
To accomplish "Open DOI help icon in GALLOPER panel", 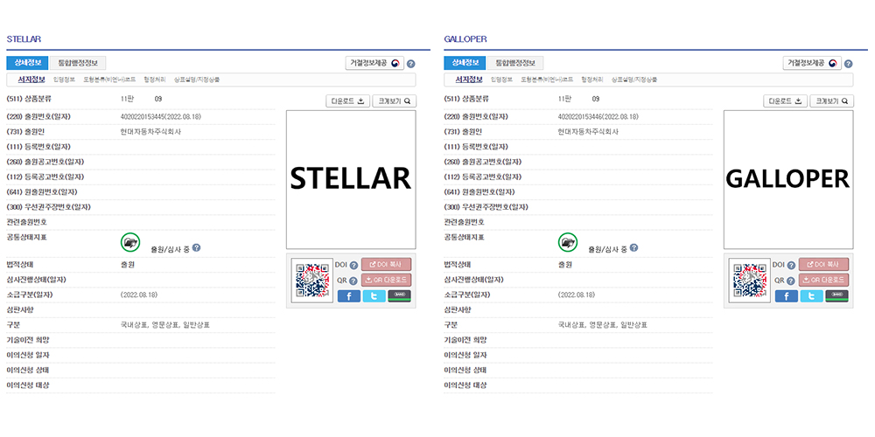I will click(x=791, y=266).
